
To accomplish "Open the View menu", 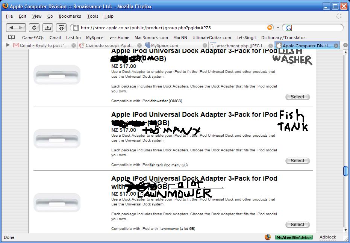I will click(36, 16).
